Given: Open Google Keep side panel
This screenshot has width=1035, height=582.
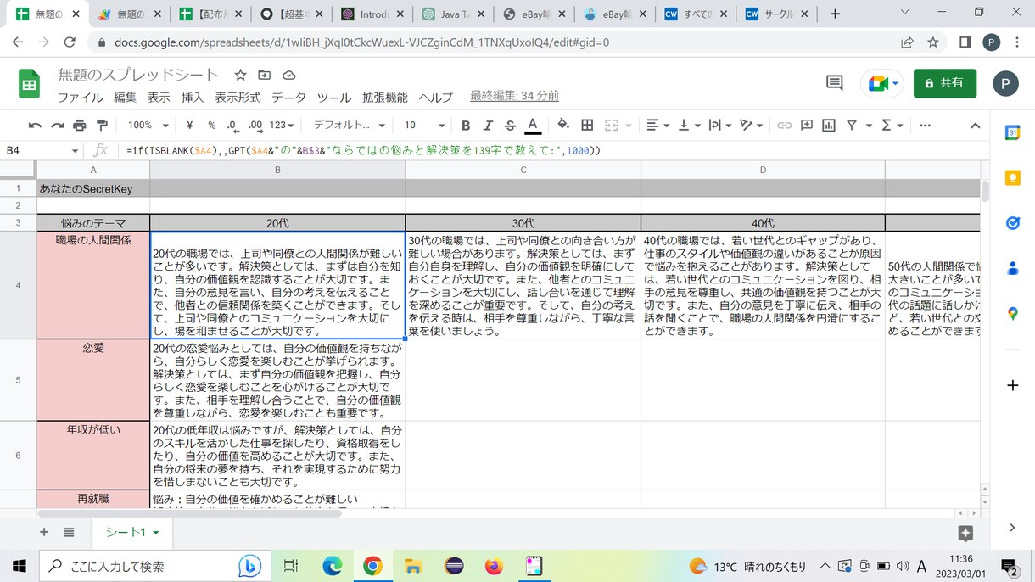Looking at the screenshot, I should [1012, 178].
